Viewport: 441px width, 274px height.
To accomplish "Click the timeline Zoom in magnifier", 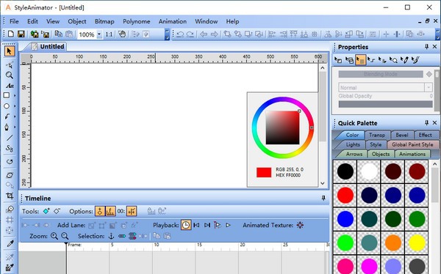I will (54, 236).
